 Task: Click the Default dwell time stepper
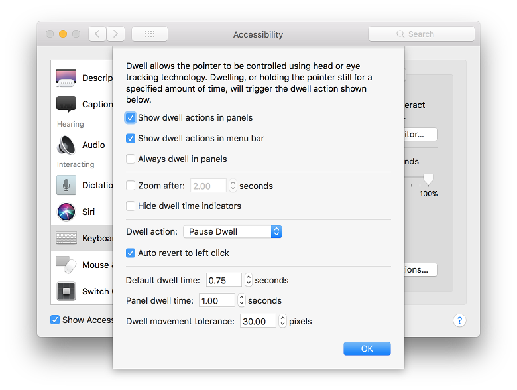[249, 281]
